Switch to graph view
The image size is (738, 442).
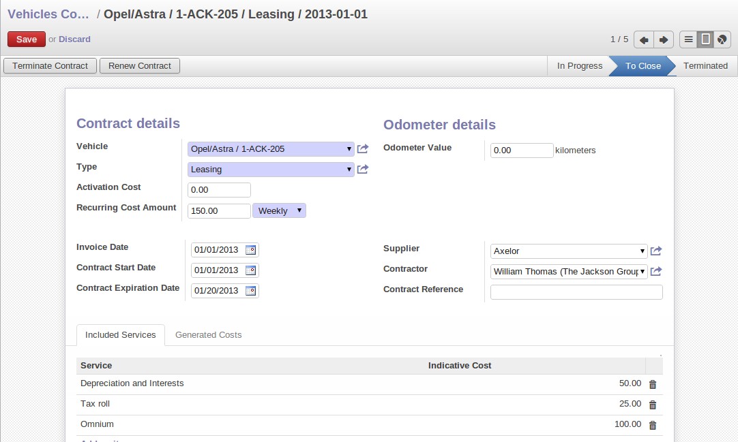pyautogui.click(x=722, y=40)
